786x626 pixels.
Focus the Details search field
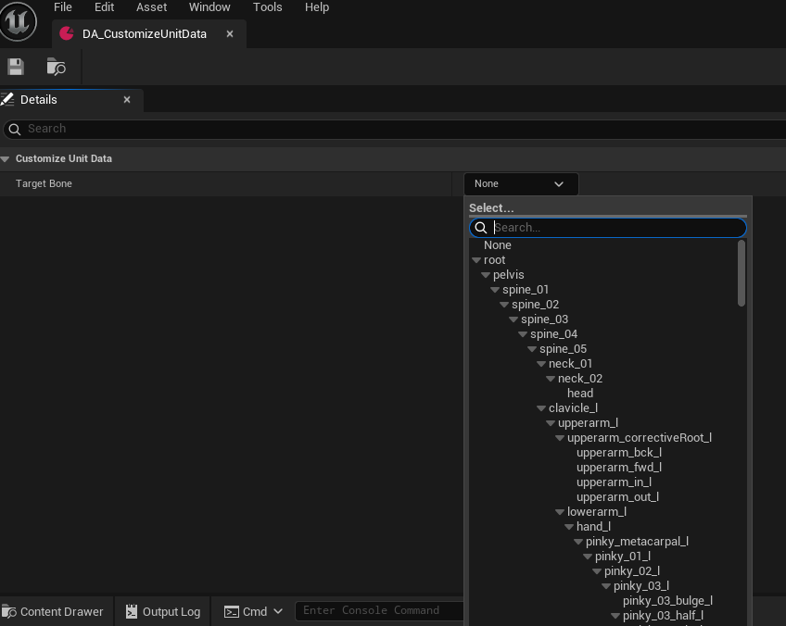(x=396, y=130)
